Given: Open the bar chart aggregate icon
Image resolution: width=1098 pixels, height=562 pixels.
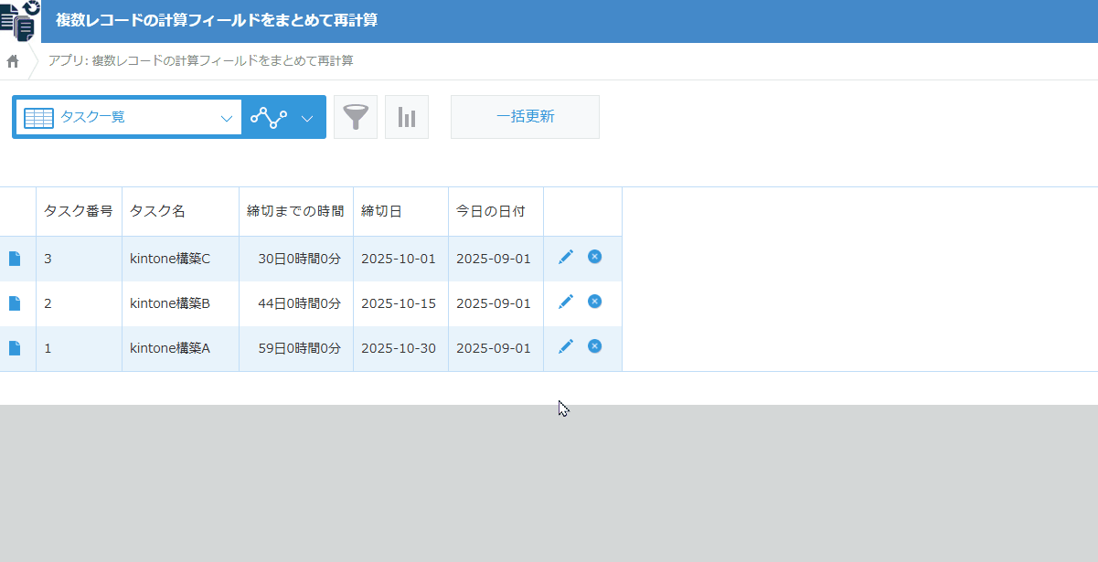Looking at the screenshot, I should tap(407, 117).
